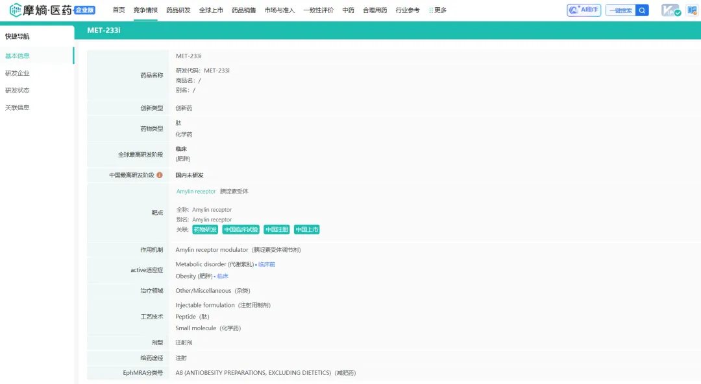Open the 药品研发 menu
Image resolution: width=701 pixels, height=384 pixels.
click(x=178, y=10)
